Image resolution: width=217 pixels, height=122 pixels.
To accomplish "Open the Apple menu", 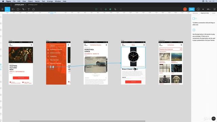I will click(3, 1).
